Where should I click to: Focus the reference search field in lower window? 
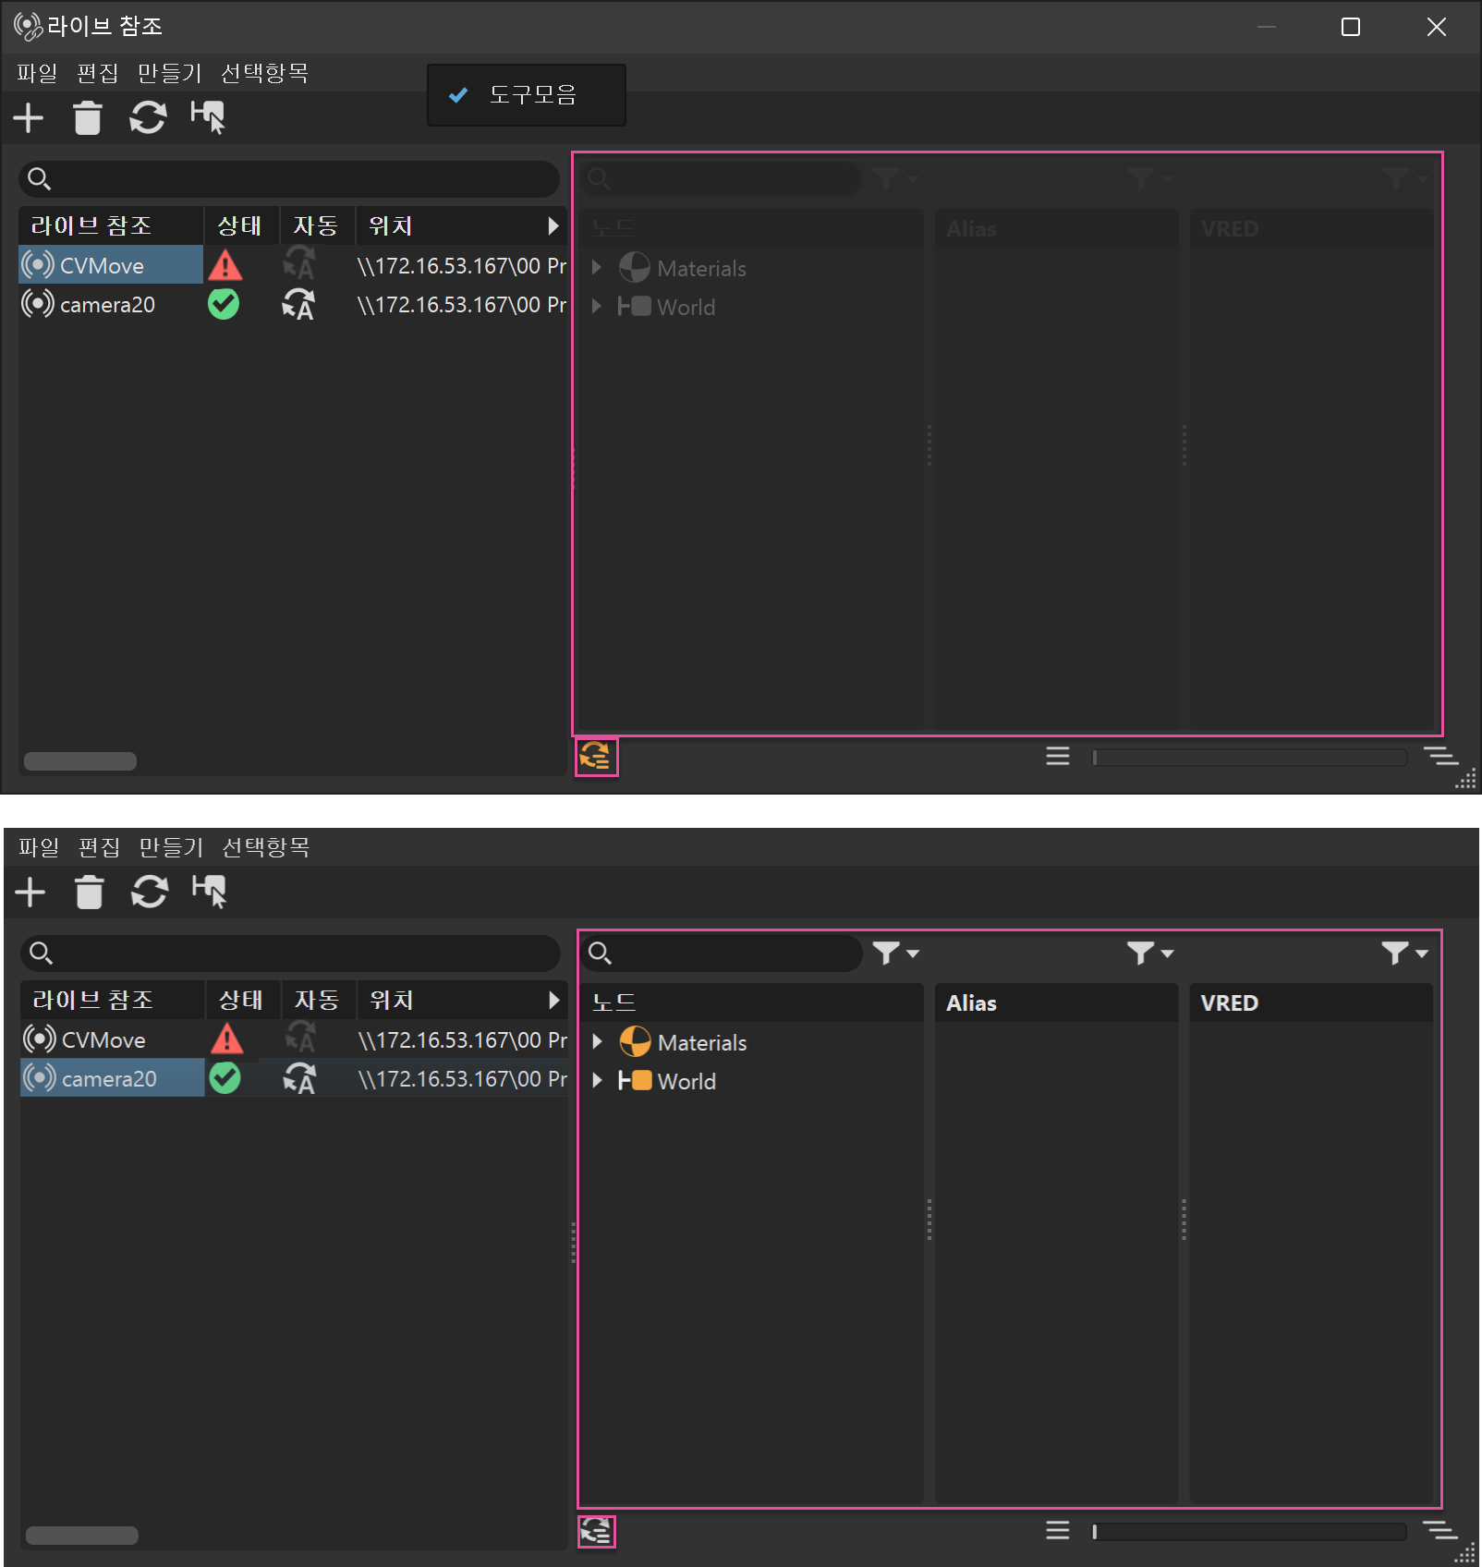[x=291, y=953]
